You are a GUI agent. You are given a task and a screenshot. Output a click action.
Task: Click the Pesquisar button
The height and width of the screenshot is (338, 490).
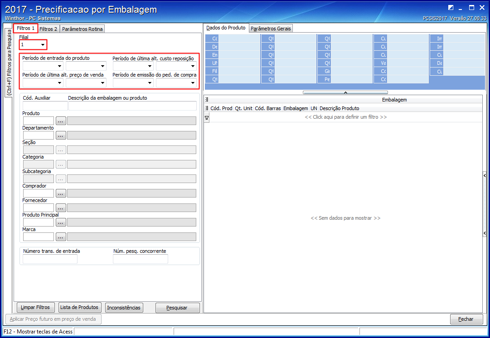pos(177,308)
